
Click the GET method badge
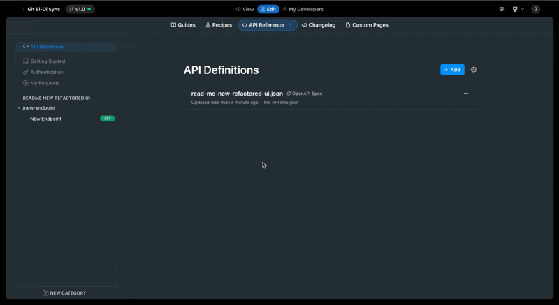(x=108, y=119)
